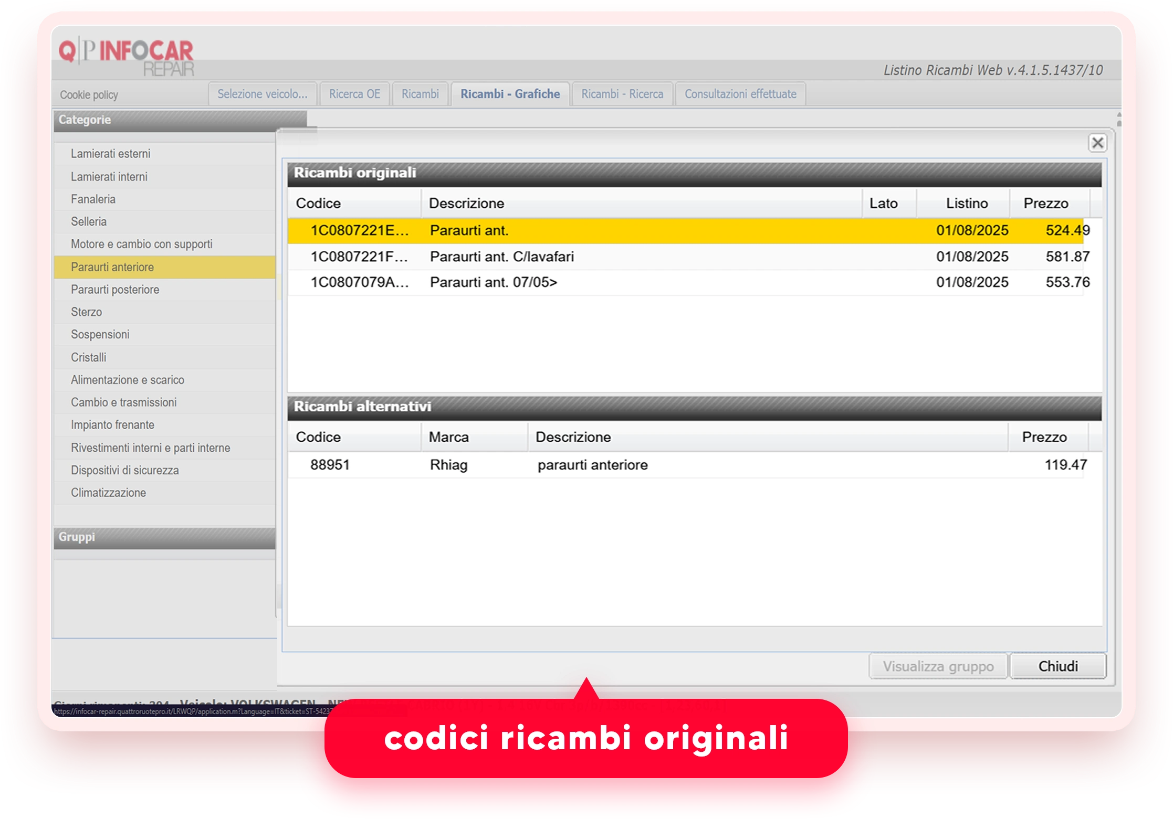Click the Chiudi button

[x=1058, y=666]
